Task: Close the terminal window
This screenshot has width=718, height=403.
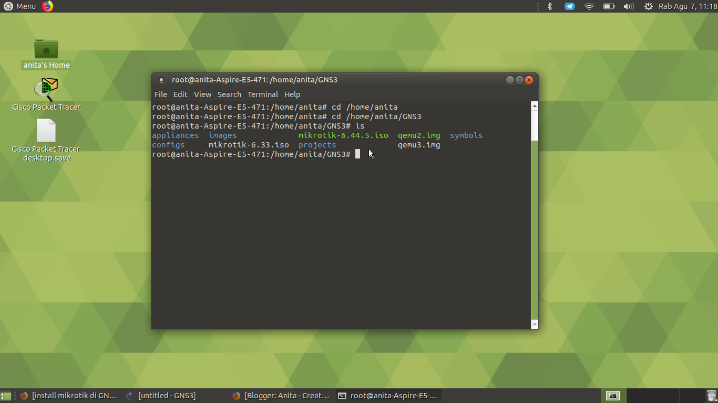Action: 529,80
